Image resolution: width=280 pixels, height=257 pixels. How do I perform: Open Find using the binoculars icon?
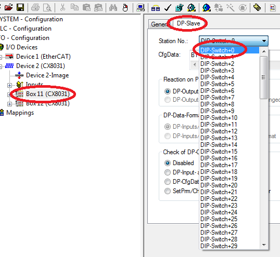point(113,8)
